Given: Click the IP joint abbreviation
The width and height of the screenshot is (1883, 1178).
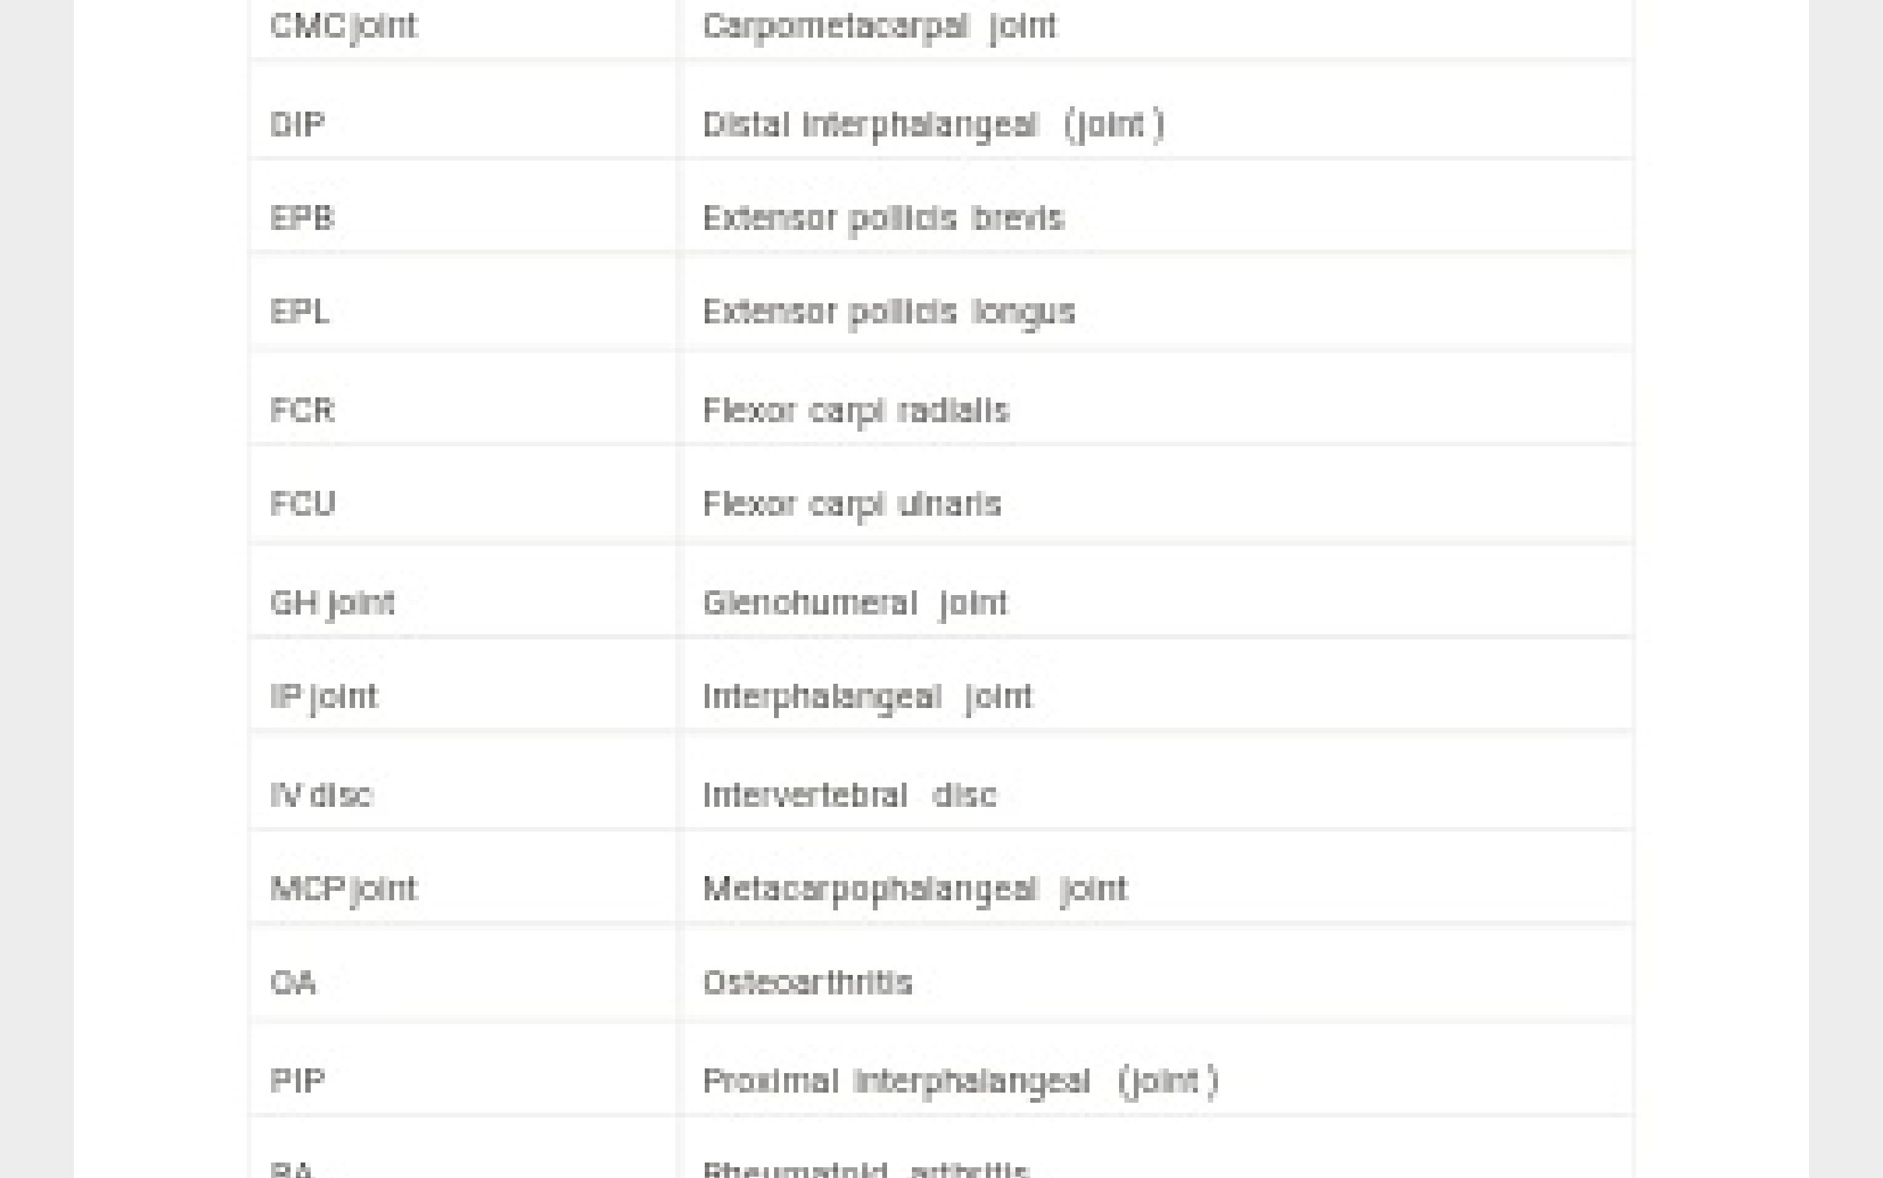Looking at the screenshot, I should [x=324, y=697].
